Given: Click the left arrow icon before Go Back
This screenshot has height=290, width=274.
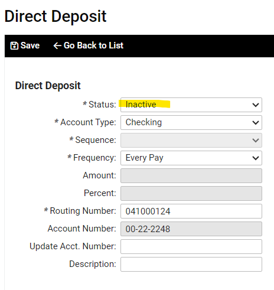Looking at the screenshot, I should click(x=57, y=45).
